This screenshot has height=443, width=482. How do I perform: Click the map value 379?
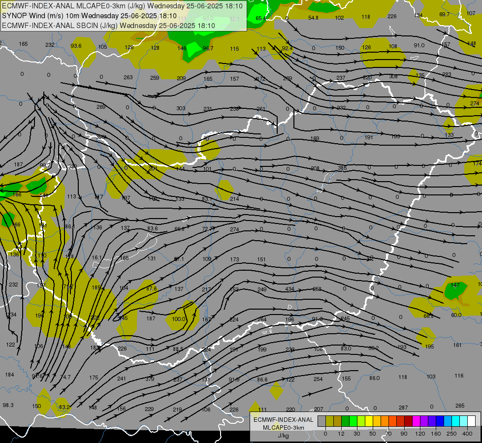coord(150,379)
